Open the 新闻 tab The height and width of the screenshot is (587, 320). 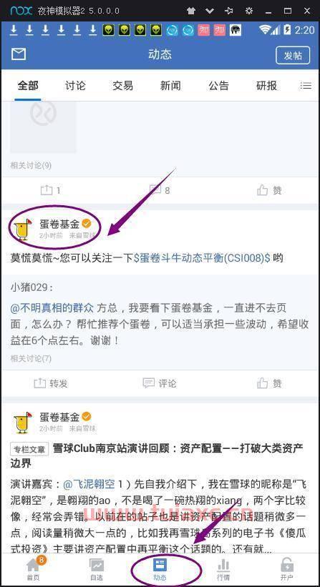tap(170, 86)
